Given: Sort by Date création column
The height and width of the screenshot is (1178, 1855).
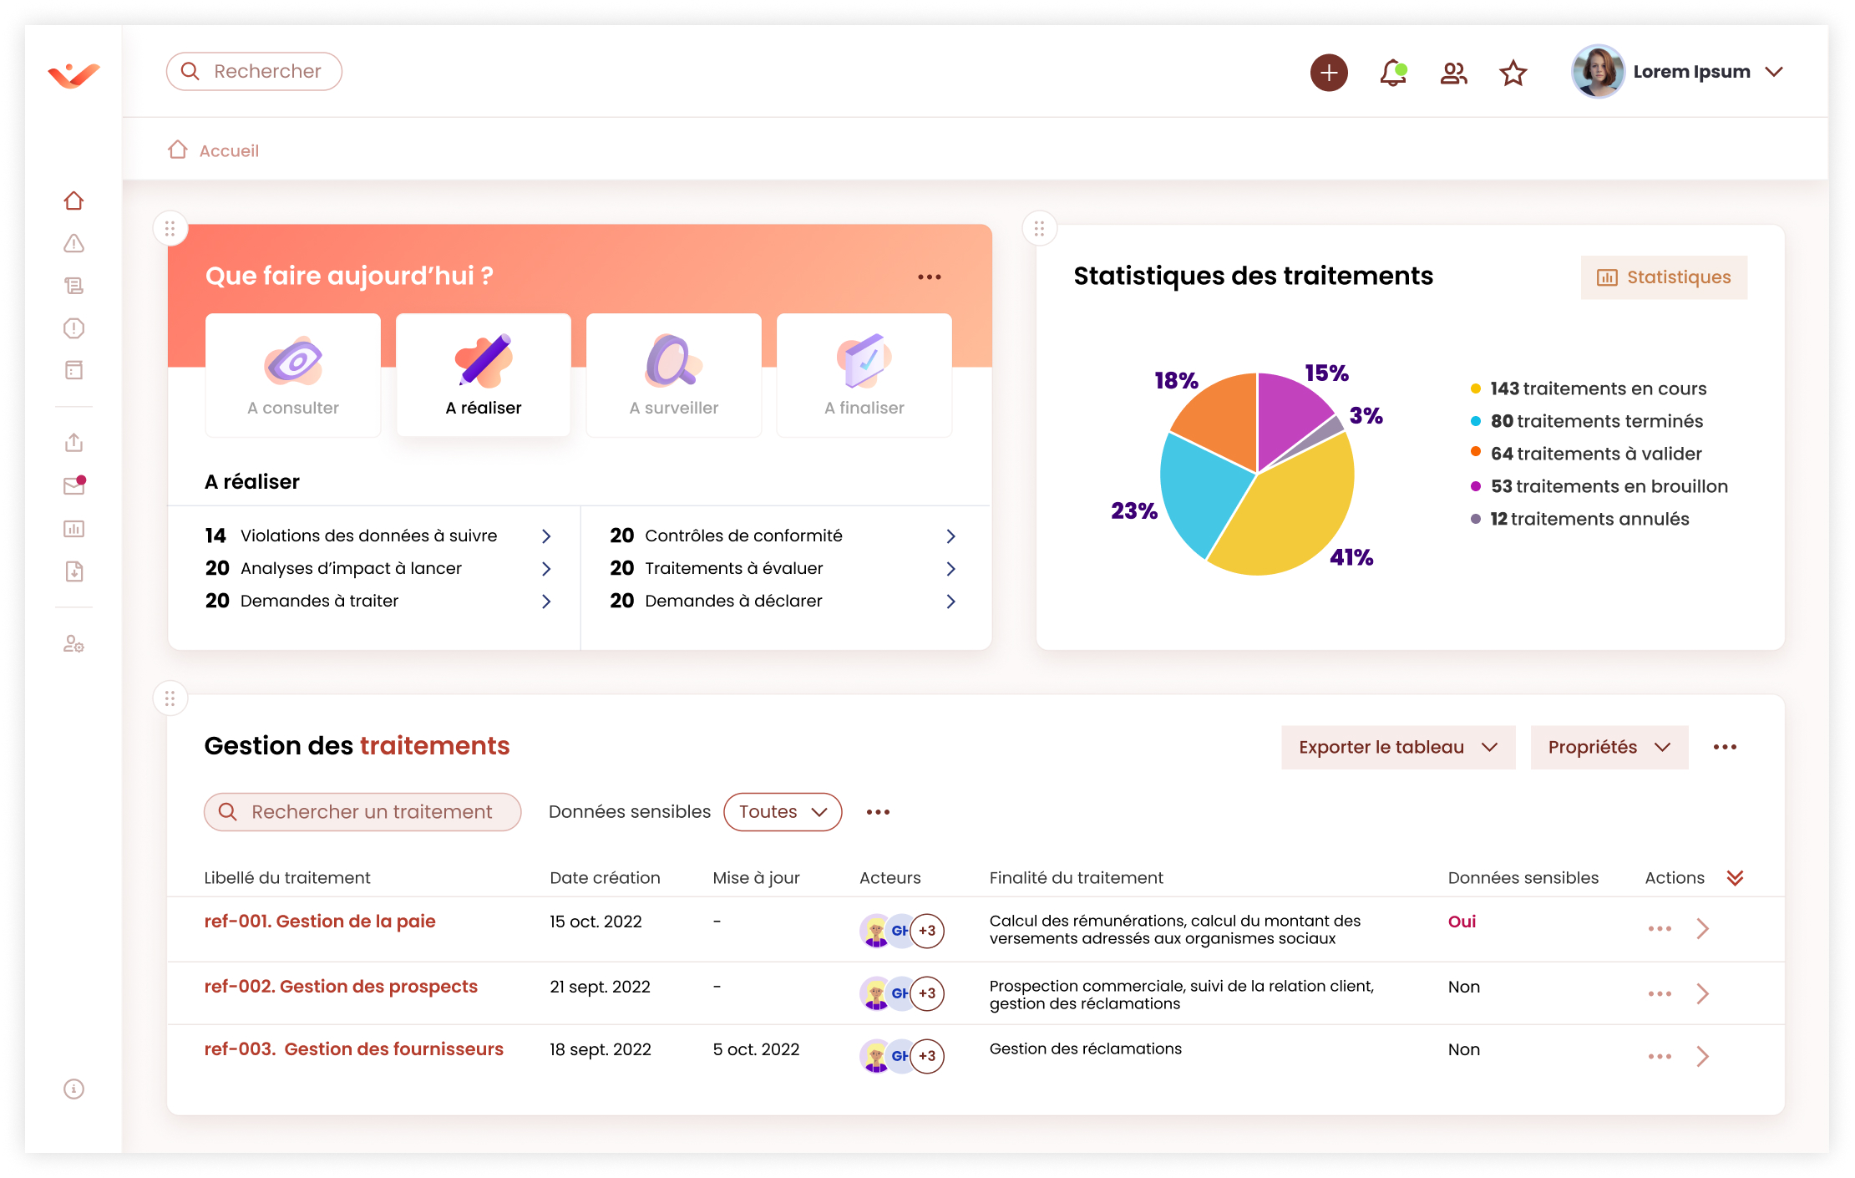Looking at the screenshot, I should click(x=605, y=878).
